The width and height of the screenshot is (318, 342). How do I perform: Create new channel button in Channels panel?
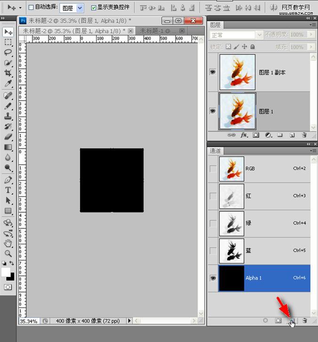point(292,321)
